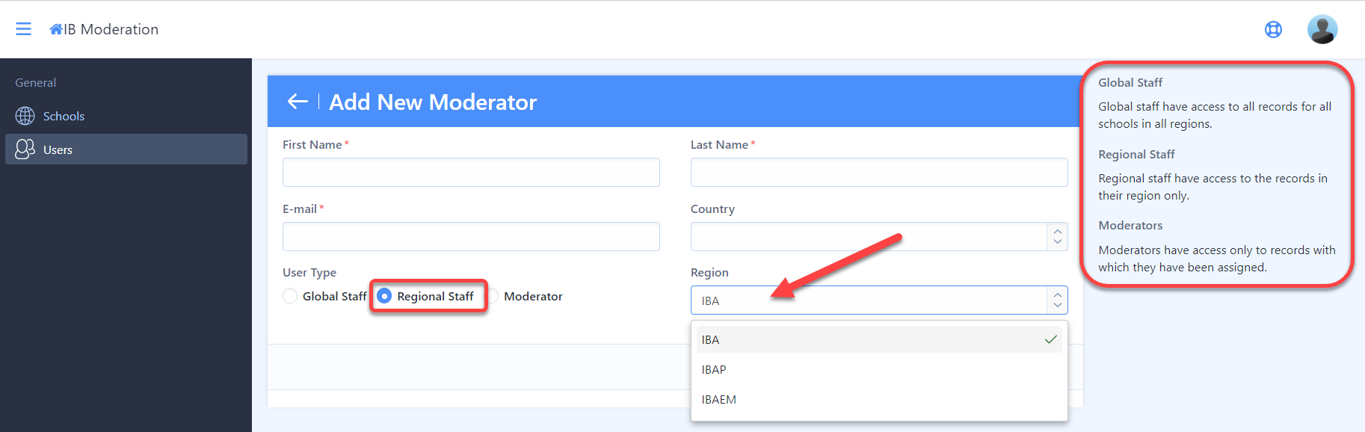Image resolution: width=1365 pixels, height=432 pixels.
Task: Expand the Country dropdown arrows
Action: [x=1057, y=236]
